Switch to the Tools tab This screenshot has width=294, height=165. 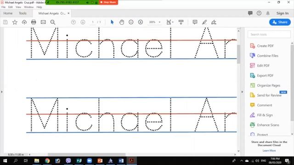[23, 13]
